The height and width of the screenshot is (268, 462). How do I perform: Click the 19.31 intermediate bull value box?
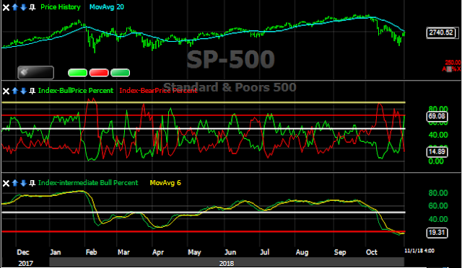pyautogui.click(x=437, y=233)
